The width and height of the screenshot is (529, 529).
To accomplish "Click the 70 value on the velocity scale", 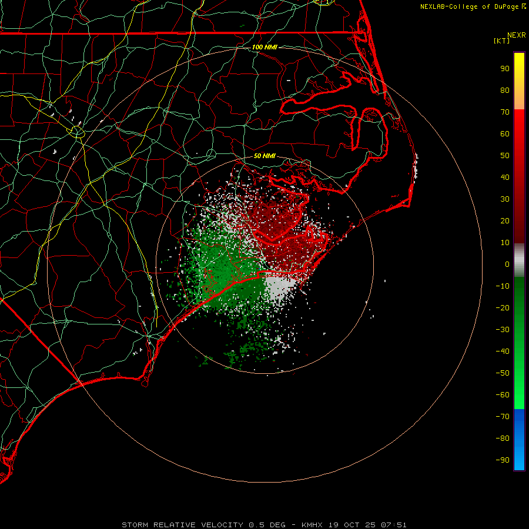I will [505, 112].
